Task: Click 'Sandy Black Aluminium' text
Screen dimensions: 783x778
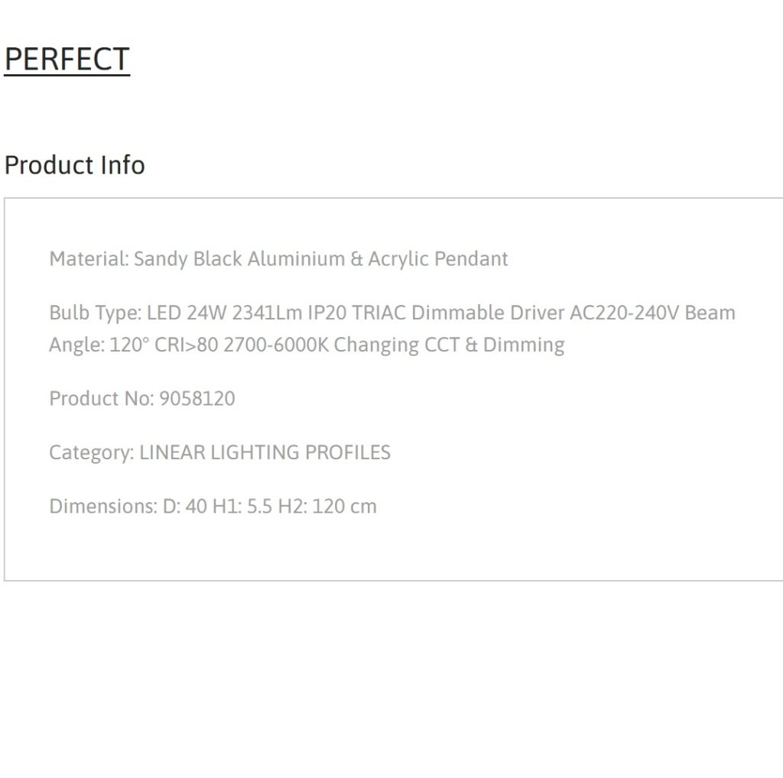Action: pos(239,259)
